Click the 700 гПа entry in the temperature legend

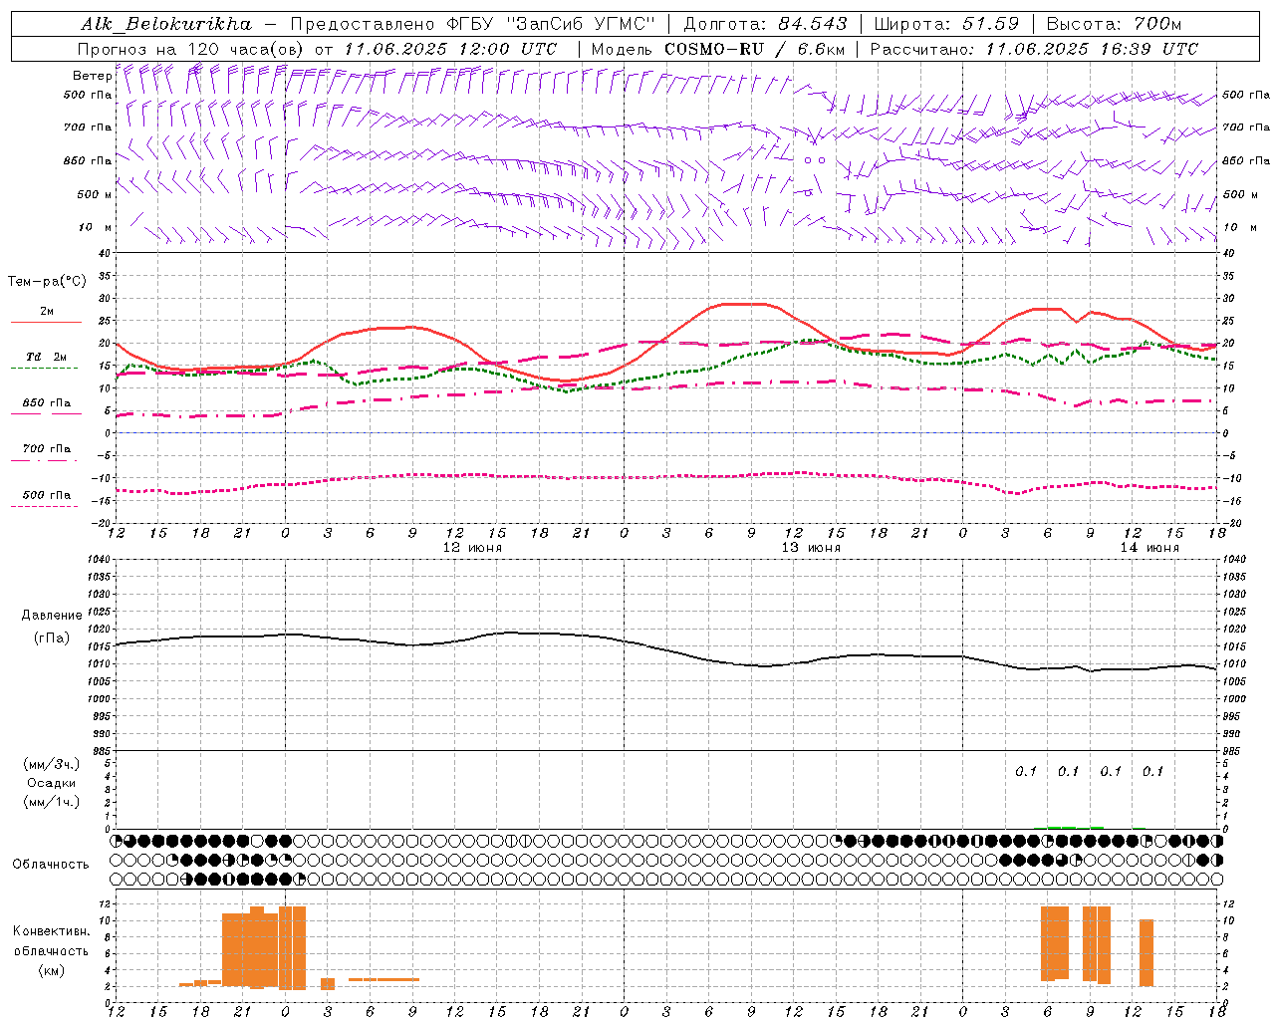[47, 449]
